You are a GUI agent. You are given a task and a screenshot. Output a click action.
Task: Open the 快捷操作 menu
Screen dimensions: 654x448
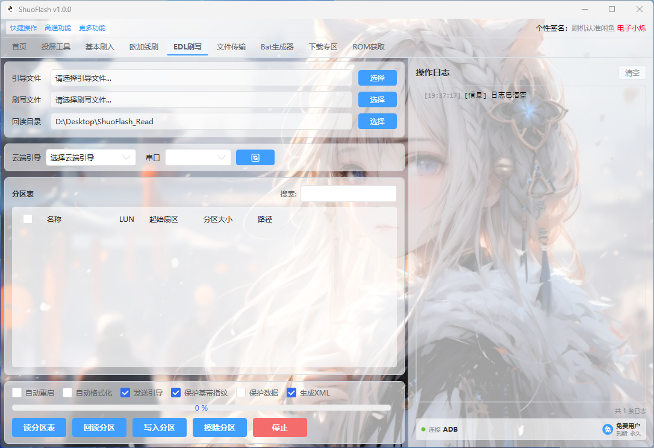[23, 28]
